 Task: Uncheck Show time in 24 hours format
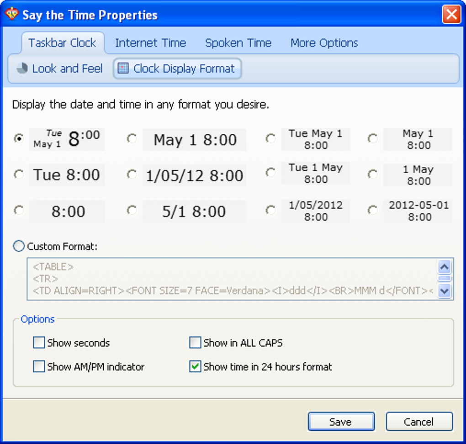click(x=195, y=366)
